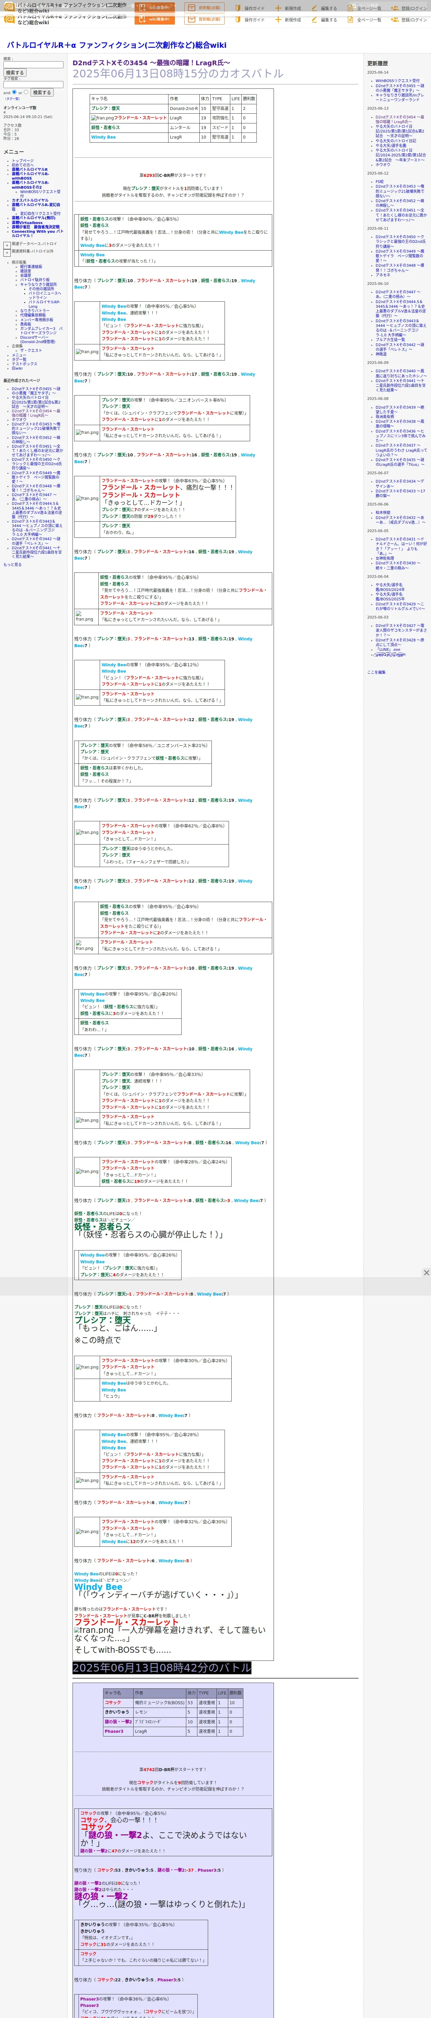
Task: Submit tag search with its 検索する button
Action: coord(42,92)
